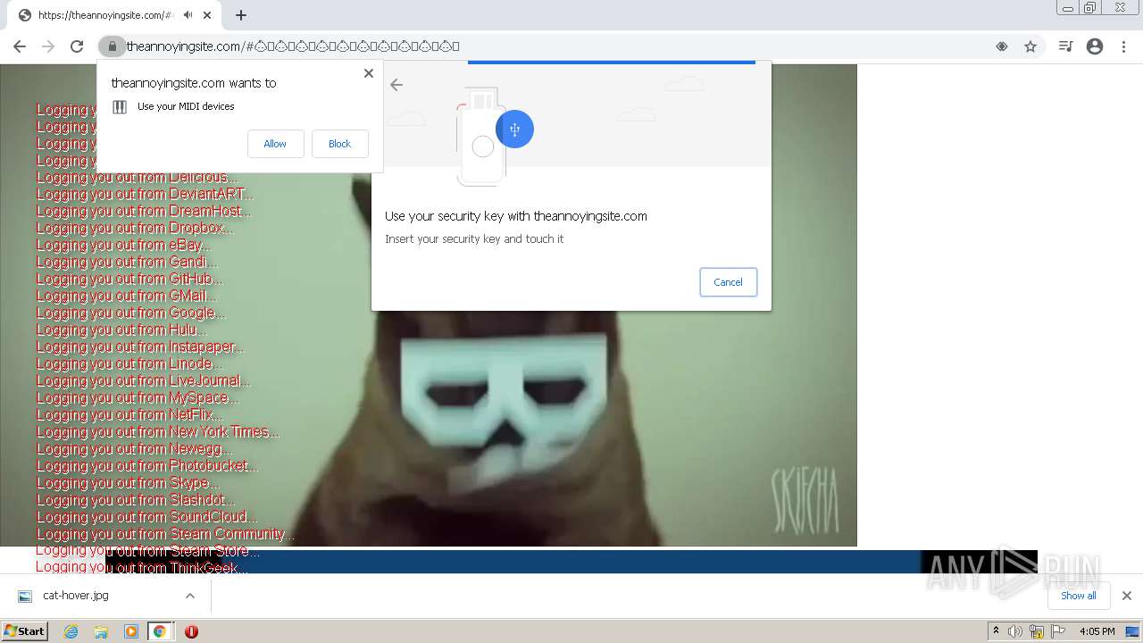Open the network status tray icon
Image resolution: width=1143 pixels, height=643 pixels.
point(1037,631)
